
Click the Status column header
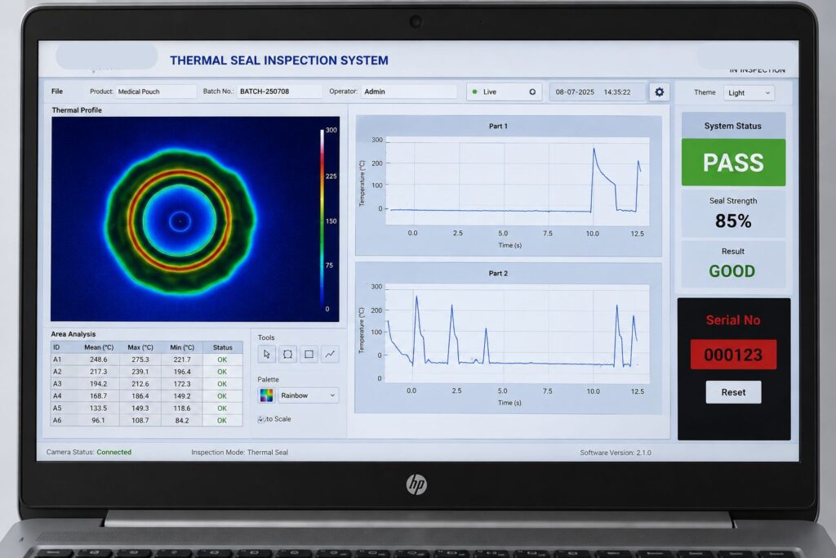pos(222,347)
